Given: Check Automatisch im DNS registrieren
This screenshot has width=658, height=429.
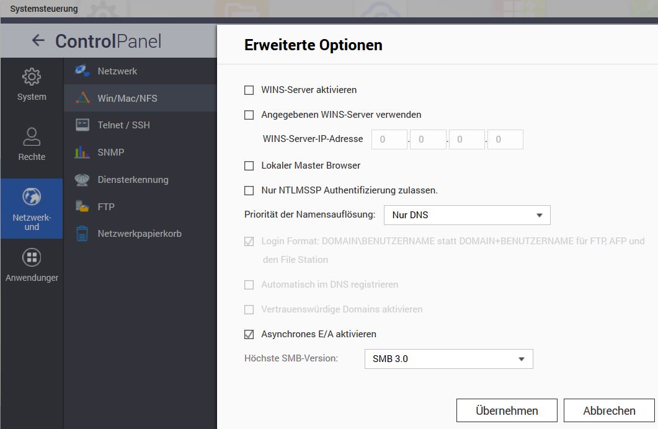Looking at the screenshot, I should coord(249,285).
